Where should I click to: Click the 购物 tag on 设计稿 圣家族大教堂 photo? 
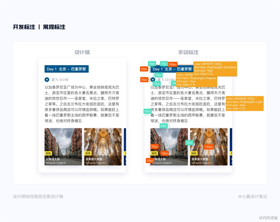pos(88,153)
